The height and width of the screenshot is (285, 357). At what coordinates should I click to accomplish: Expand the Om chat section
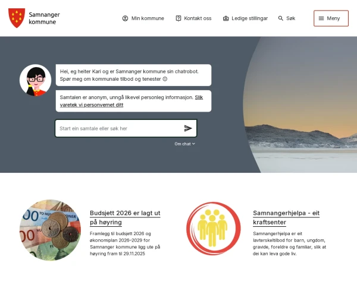(184, 144)
